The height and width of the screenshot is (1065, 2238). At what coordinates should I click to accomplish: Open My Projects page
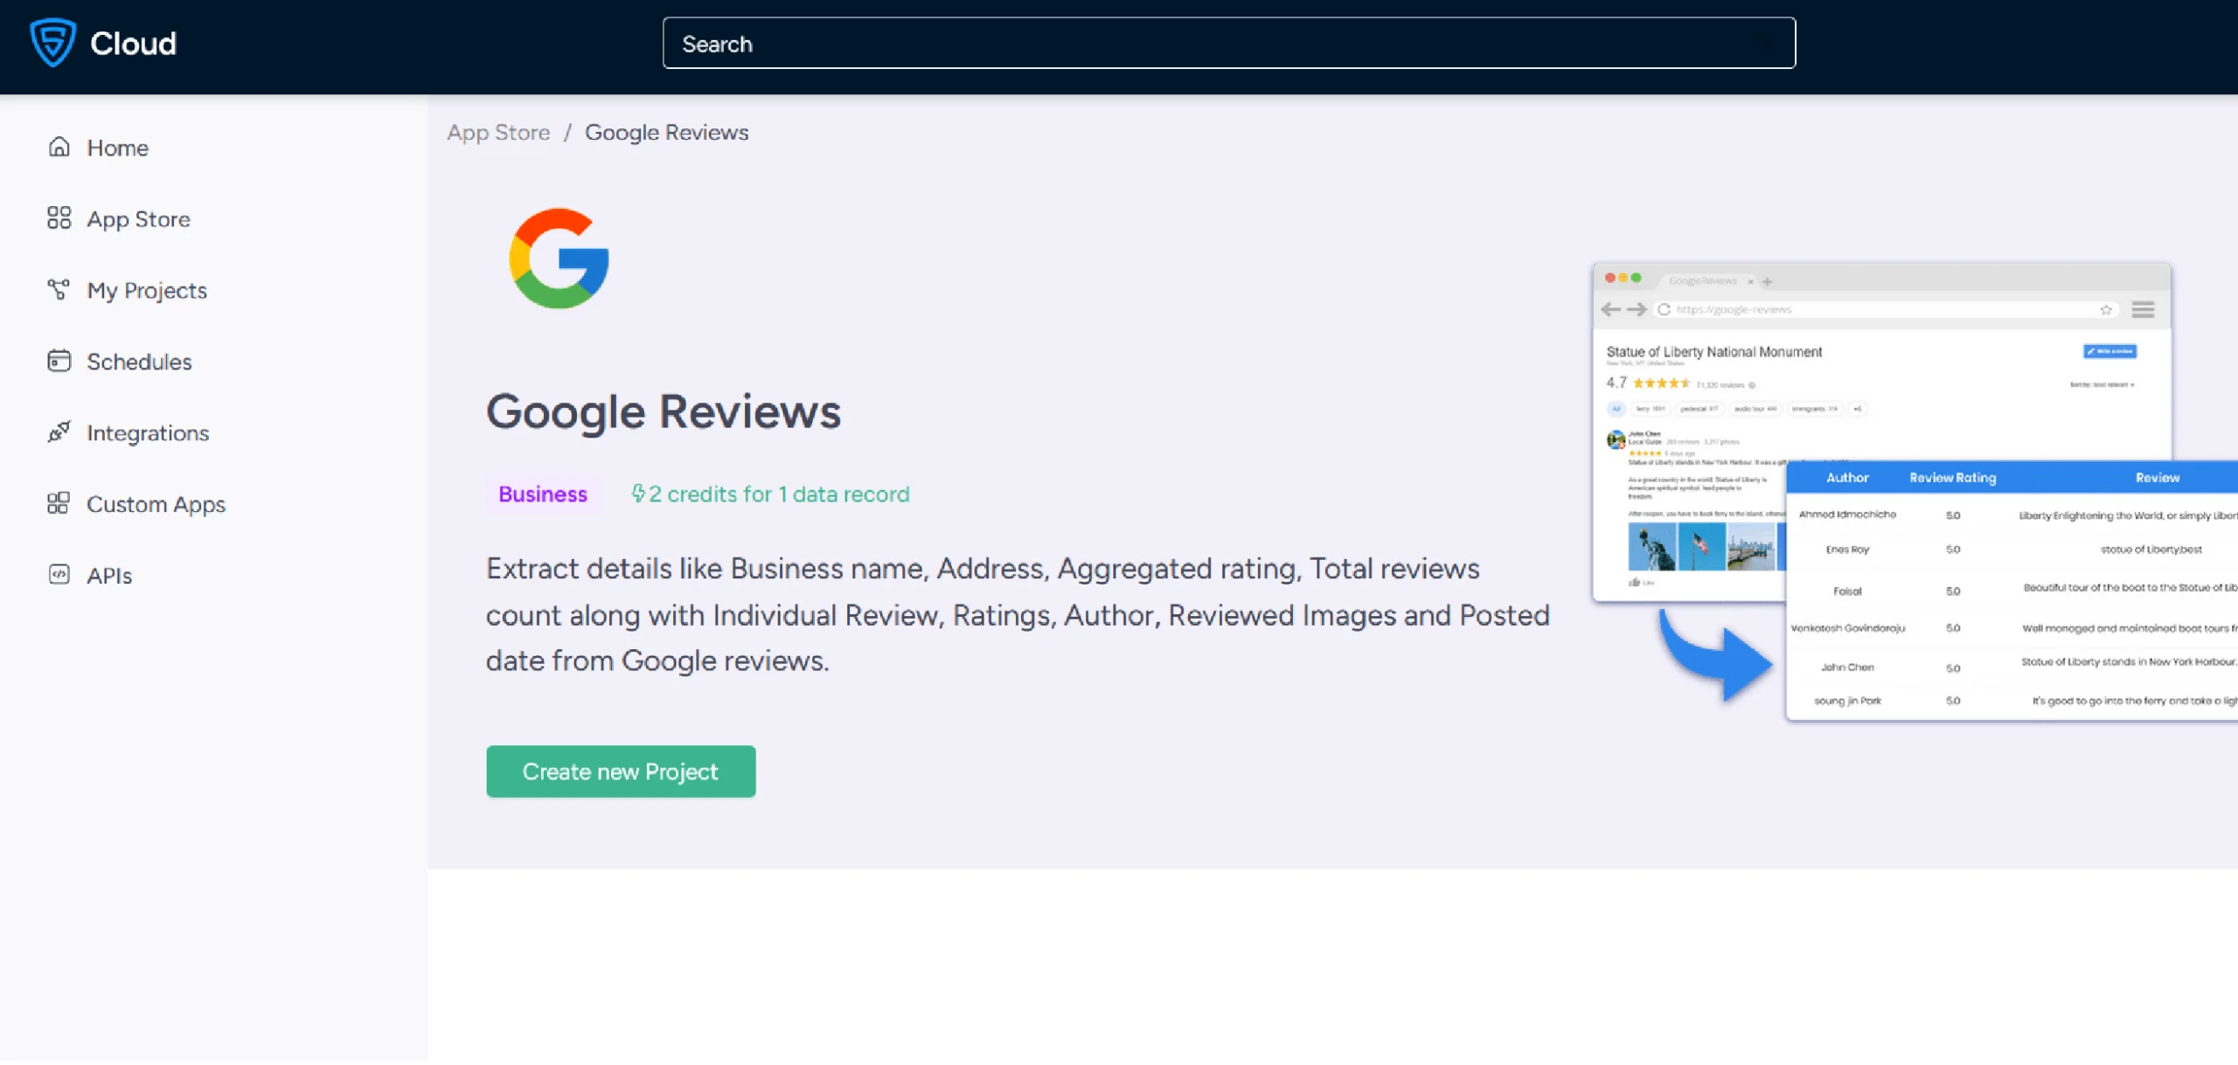coord(147,290)
